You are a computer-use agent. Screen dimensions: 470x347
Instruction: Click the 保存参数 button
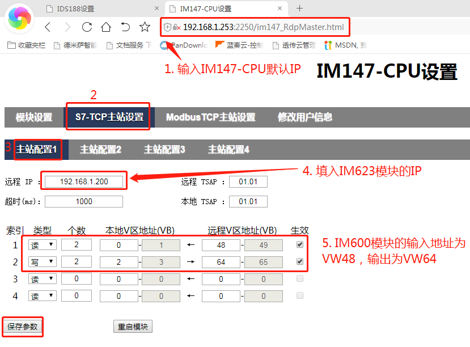coord(23,327)
